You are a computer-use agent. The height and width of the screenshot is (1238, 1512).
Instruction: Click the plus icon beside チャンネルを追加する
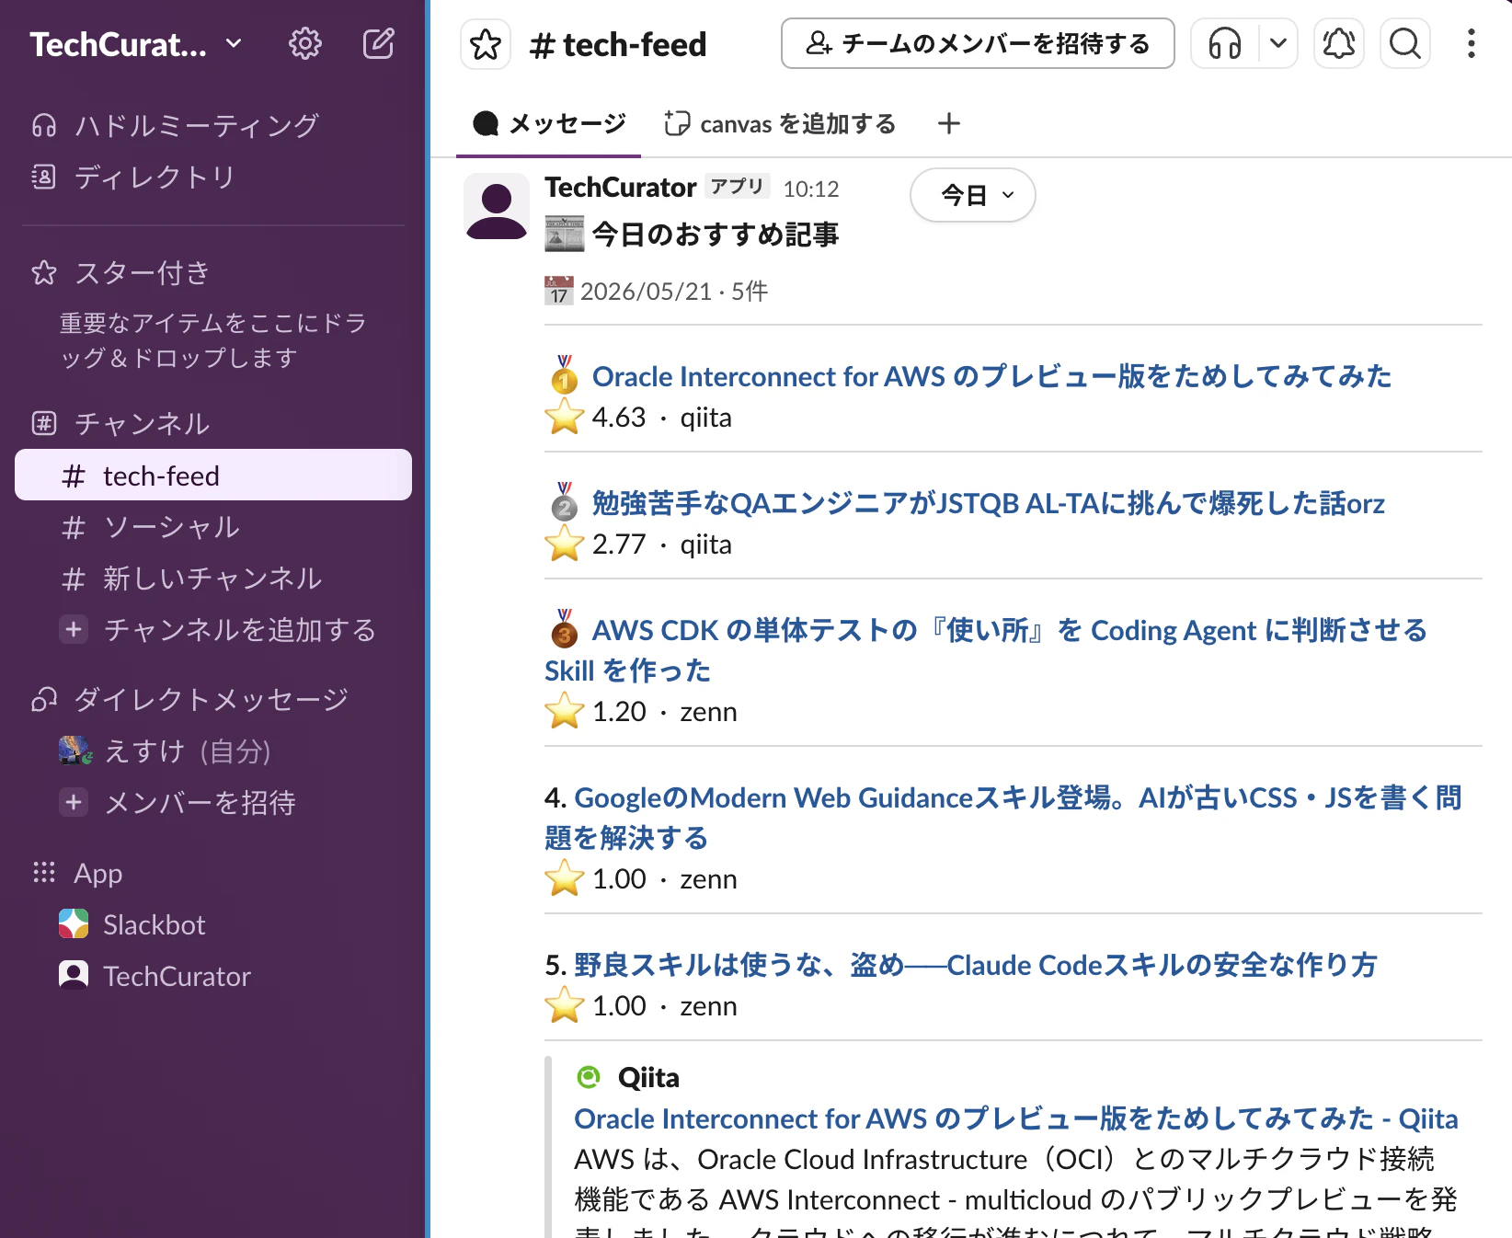click(74, 629)
